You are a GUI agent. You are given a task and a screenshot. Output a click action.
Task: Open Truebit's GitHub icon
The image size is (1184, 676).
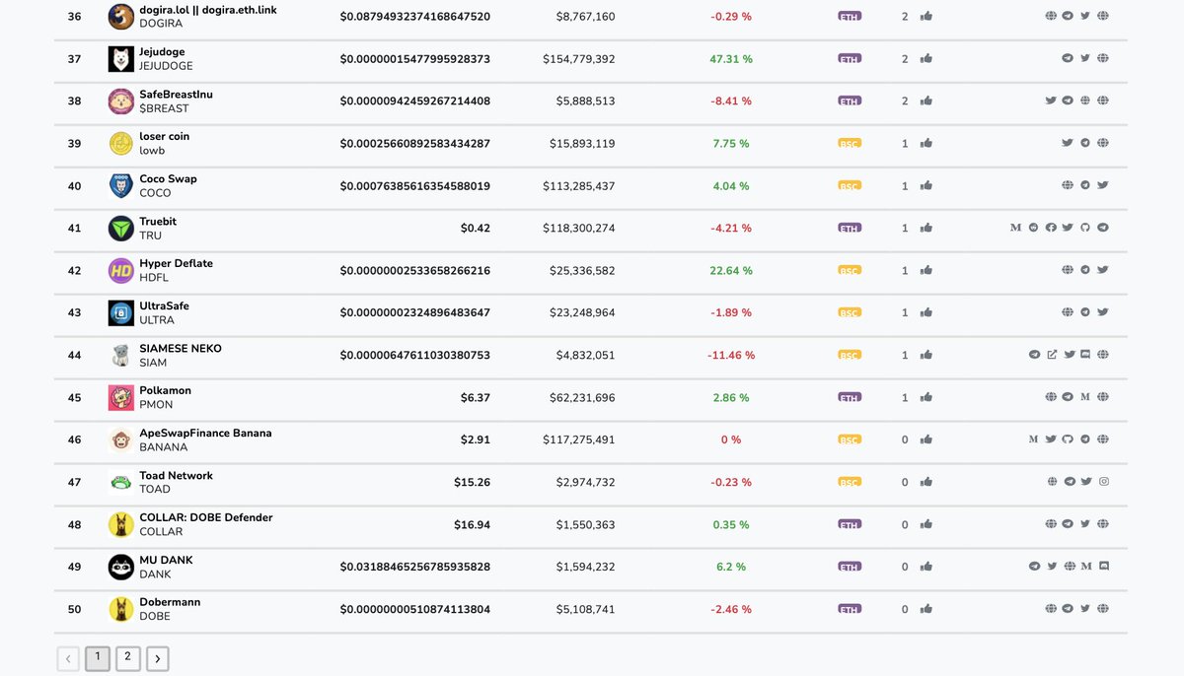point(1085,228)
